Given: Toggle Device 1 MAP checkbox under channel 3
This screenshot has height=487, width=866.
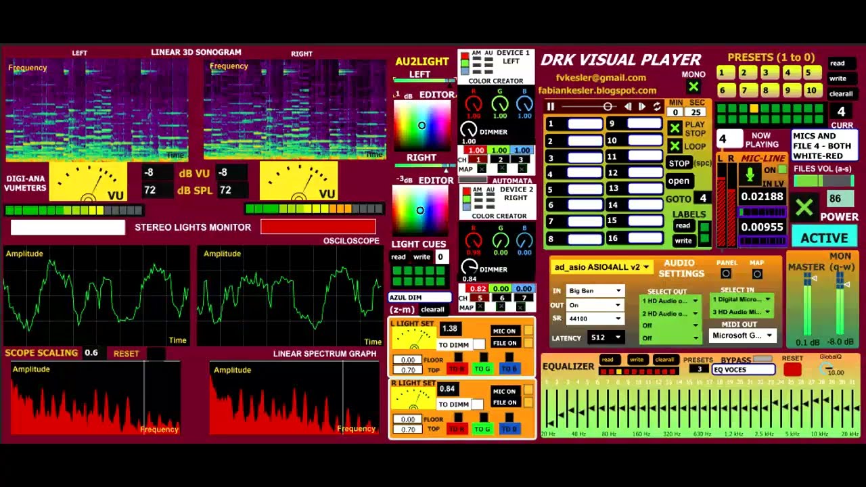Looking at the screenshot, I should (522, 169).
